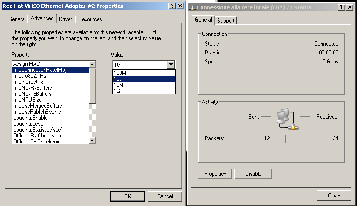Choose 10G connection rate option
This screenshot has height=206, width=357.
[144, 79]
